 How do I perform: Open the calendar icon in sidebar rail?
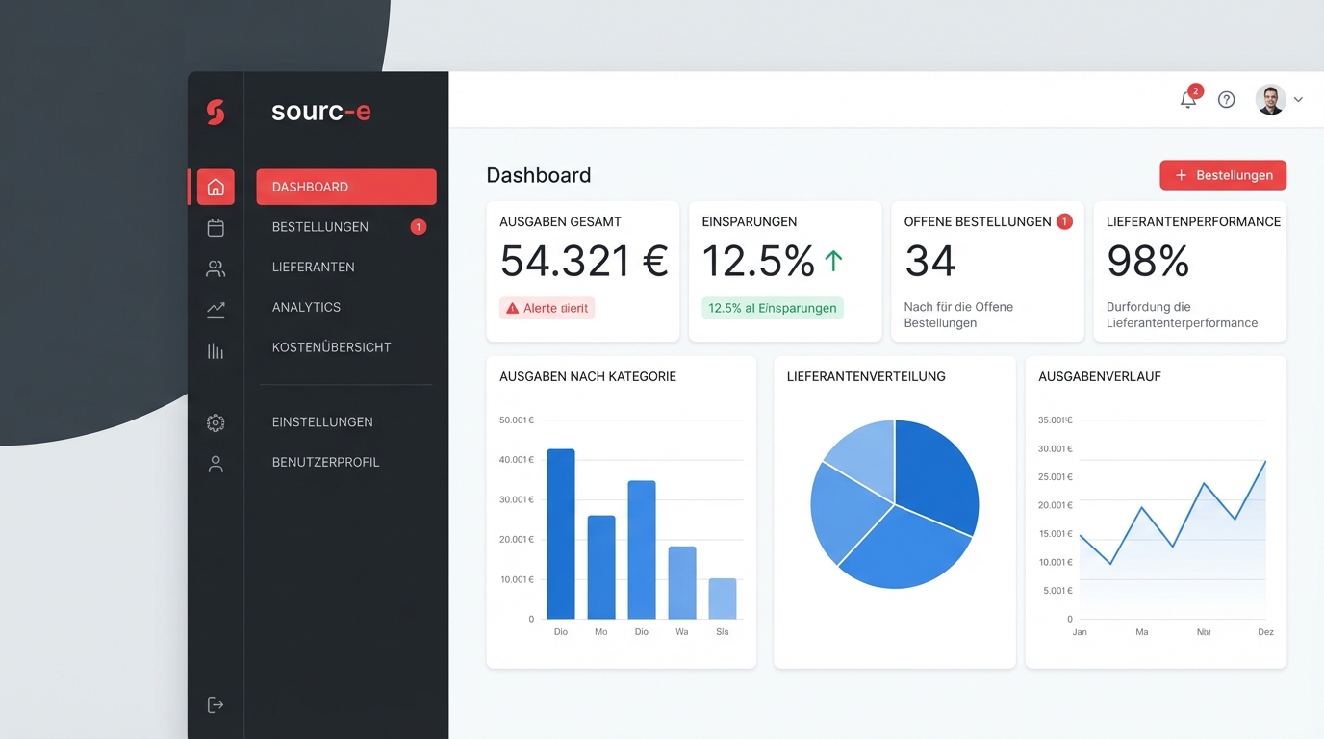tap(216, 228)
